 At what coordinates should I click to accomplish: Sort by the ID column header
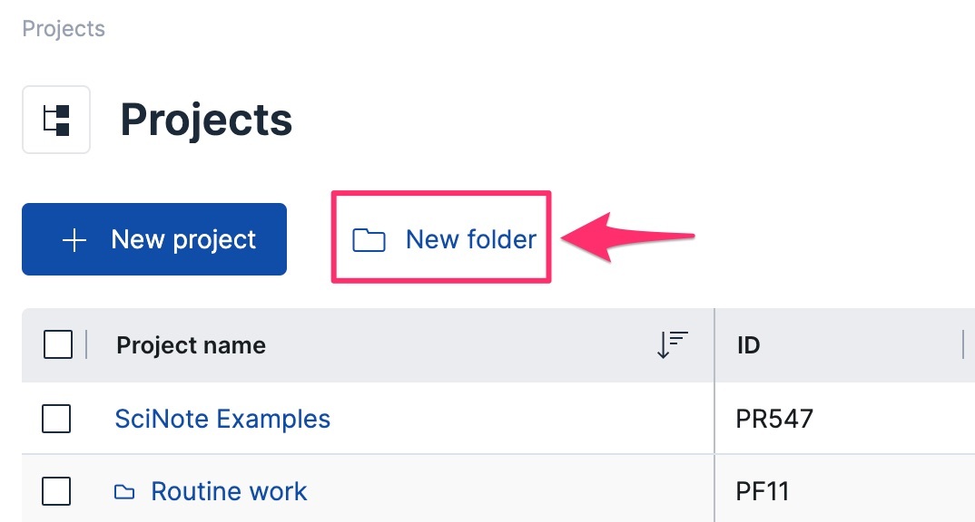[749, 345]
